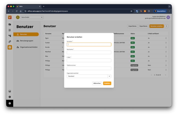Click into the E-Mail field
Viewport: 178px width, 115px height.
click(x=89, y=60)
